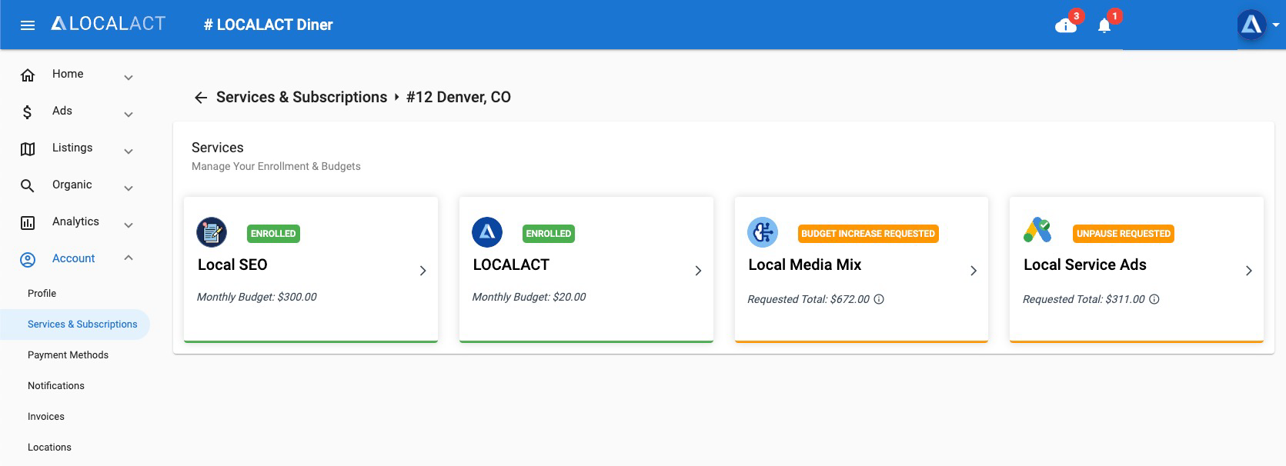Open the LOCALACT service card title
The width and height of the screenshot is (1286, 466).
point(511,265)
